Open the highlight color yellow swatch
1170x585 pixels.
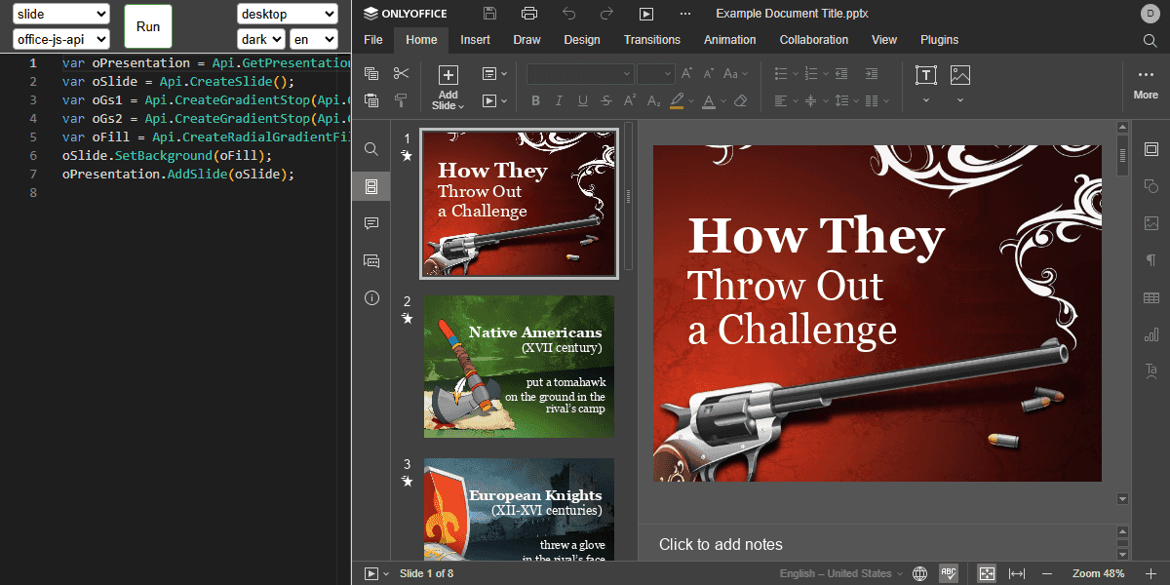point(678,100)
